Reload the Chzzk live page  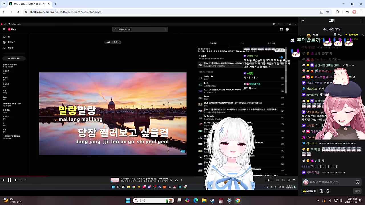(18, 12)
